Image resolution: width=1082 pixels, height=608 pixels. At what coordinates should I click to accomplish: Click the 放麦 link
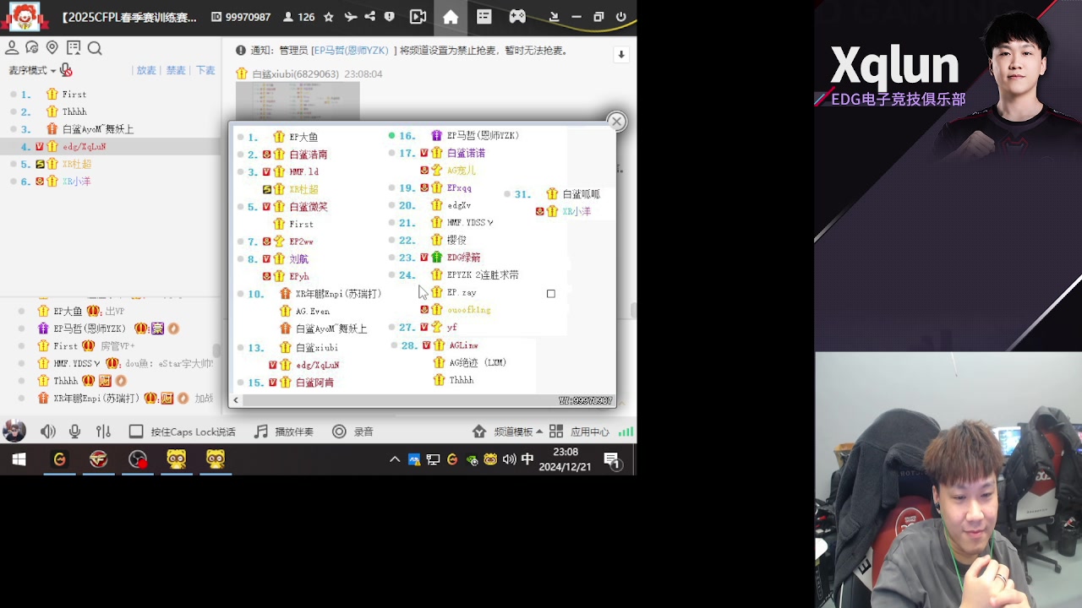(x=146, y=70)
